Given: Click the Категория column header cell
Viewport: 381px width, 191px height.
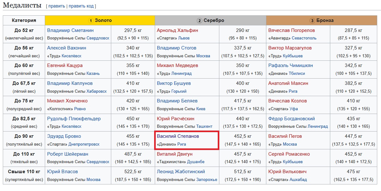Looking at the screenshot, I should [24, 20].
